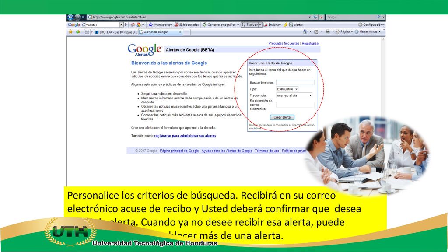Click the address bar URL field
The height and width of the screenshot is (252, 448).
pyautogui.click(x=198, y=17)
